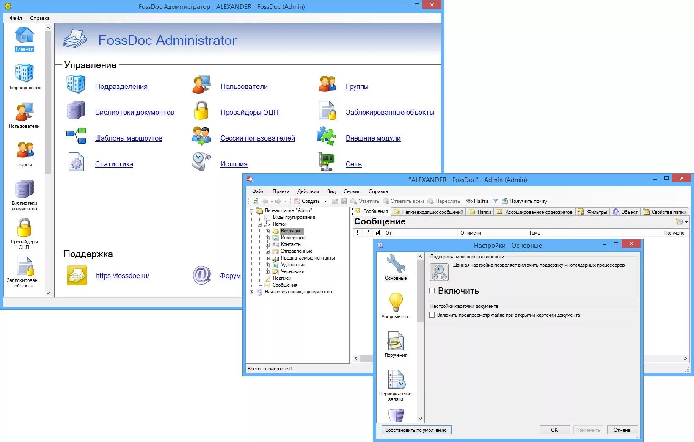The height and width of the screenshot is (442, 694).
Task: Click the Сеть network card icon
Action: click(326, 162)
